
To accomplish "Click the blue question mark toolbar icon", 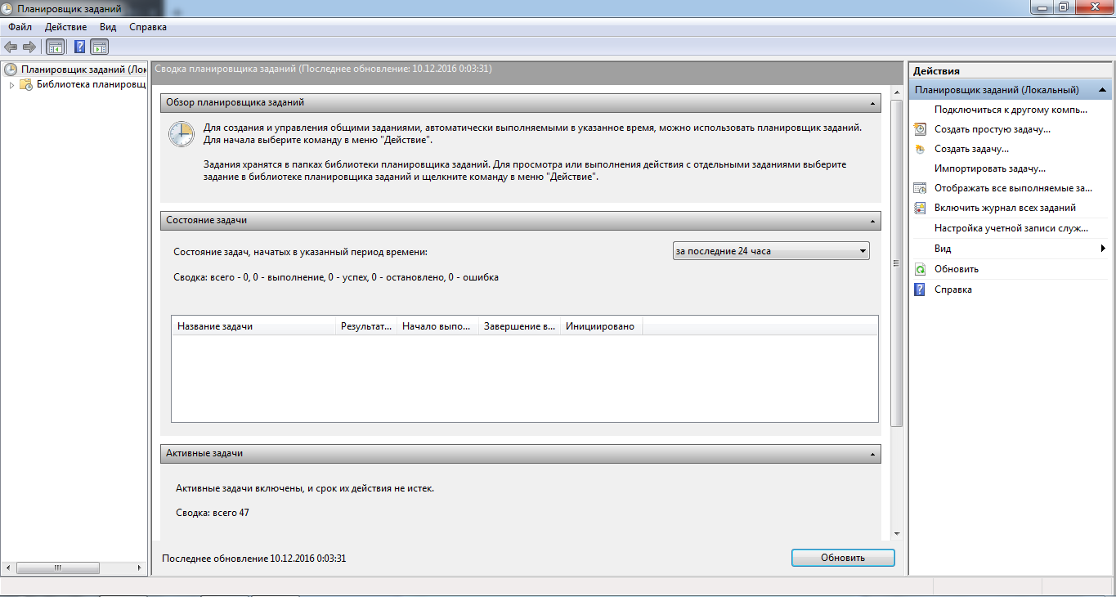I will [x=80, y=47].
